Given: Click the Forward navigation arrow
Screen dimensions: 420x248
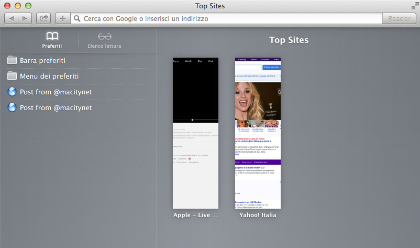Looking at the screenshot, I should pos(25,18).
